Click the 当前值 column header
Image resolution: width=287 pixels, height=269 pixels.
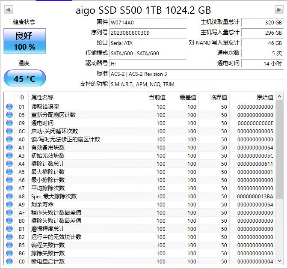click(152, 97)
